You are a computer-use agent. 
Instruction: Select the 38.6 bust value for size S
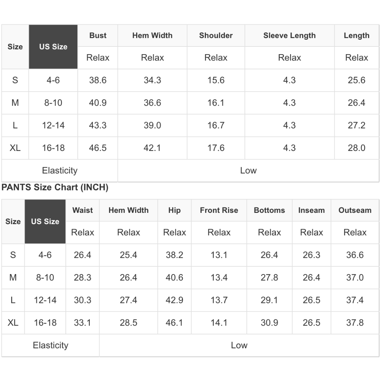pyautogui.click(x=98, y=80)
